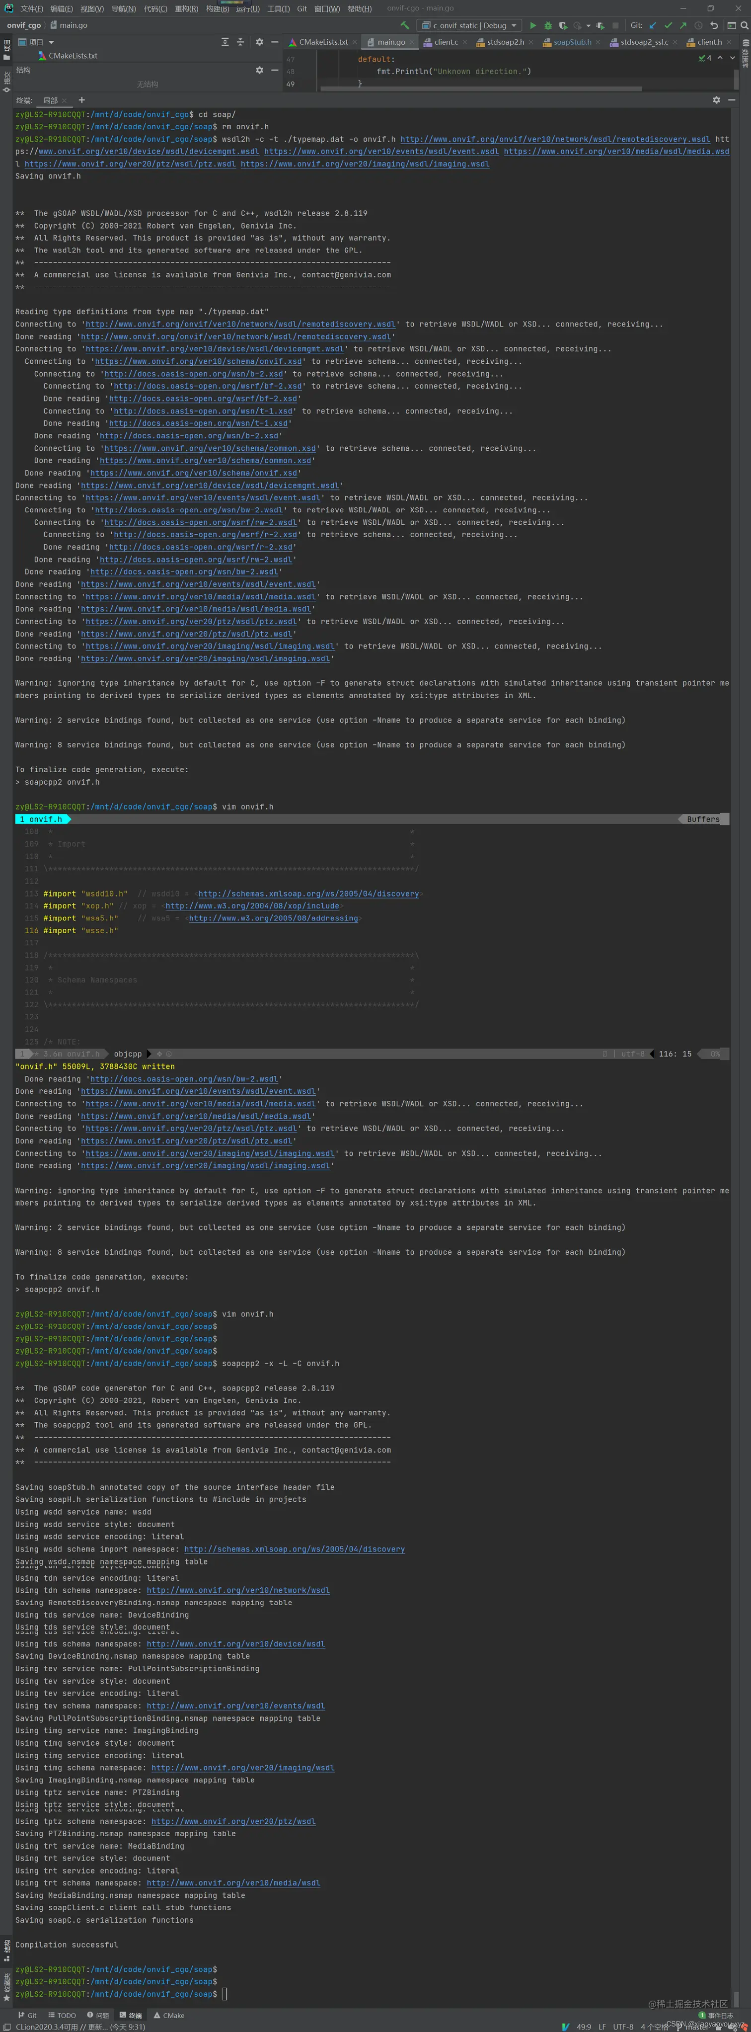Click collapse all in project panel
The image size is (751, 2032).
point(240,42)
